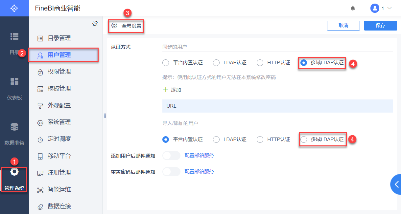Open the account dropdown next to the avatar
The width and height of the screenshot is (401, 214).
tap(389, 8)
